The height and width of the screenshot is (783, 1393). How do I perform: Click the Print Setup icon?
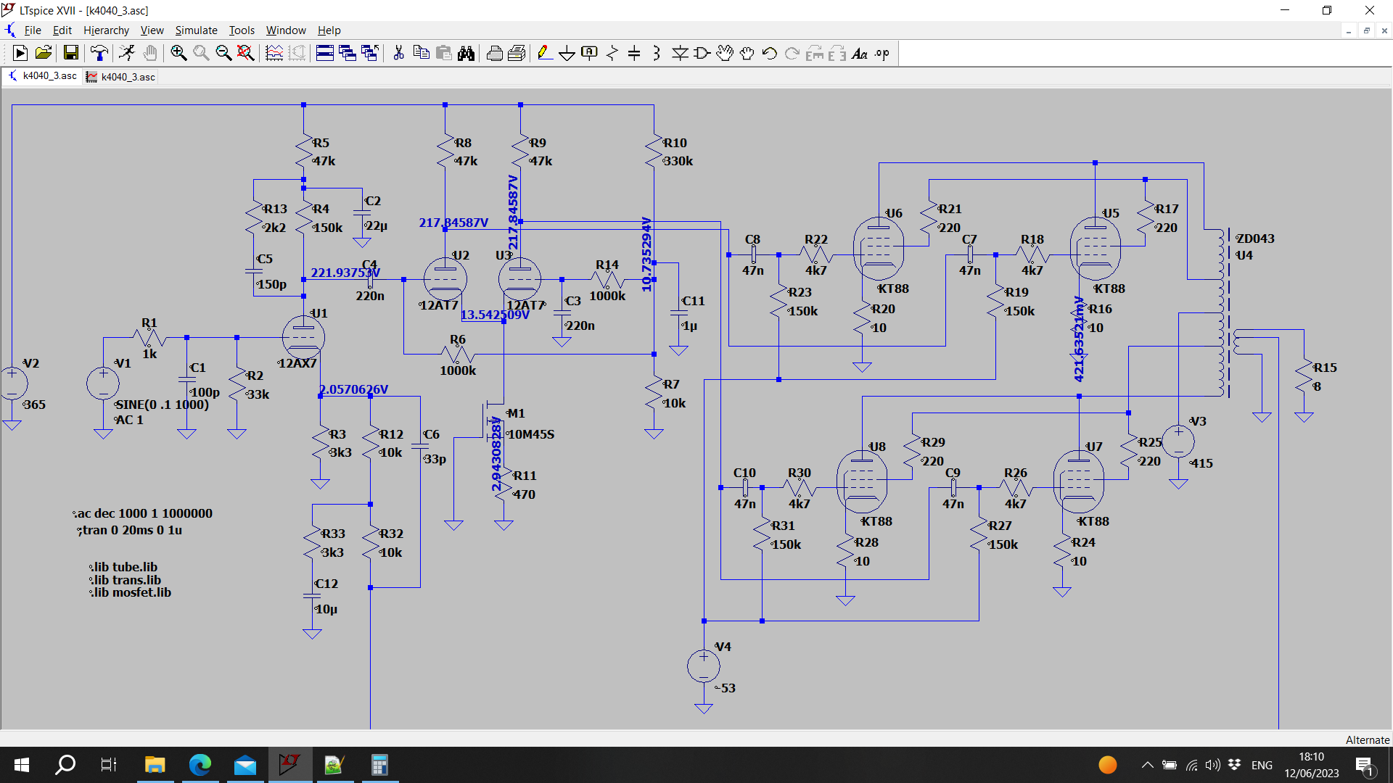[x=517, y=53]
